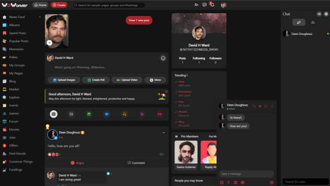
Task: Click the Offers sidebar icon
Action: 4,145
